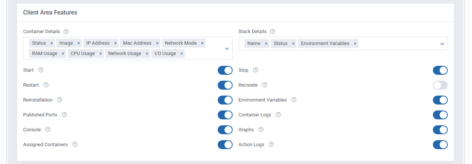Show help icon next to Stop
This screenshot has width=472, height=164.
[x=255, y=70]
